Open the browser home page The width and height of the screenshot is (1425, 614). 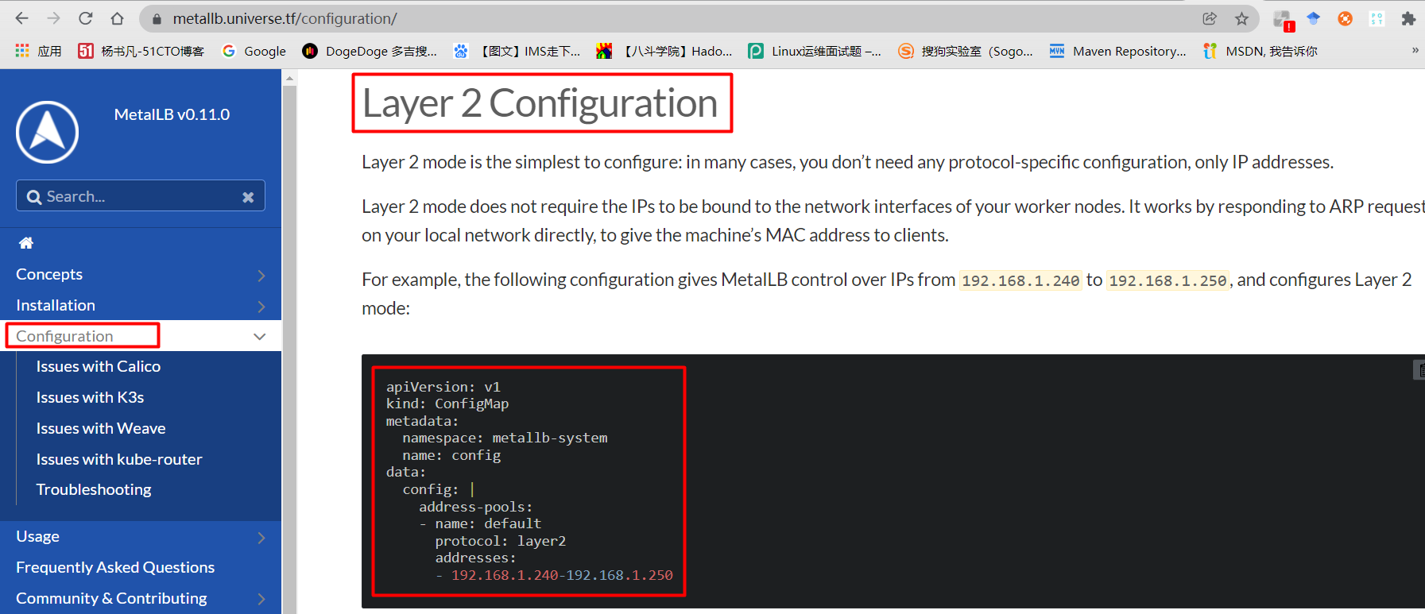[x=117, y=18]
